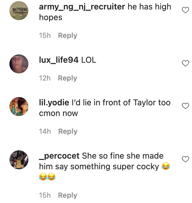Reply to the LOL comment
Image resolution: width=192 pixels, height=203 pixels.
(67, 78)
